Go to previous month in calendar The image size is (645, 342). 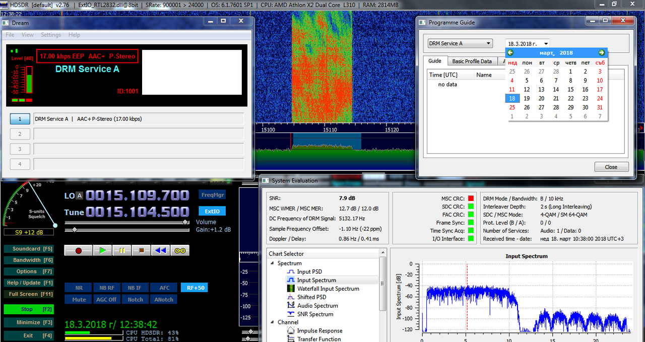click(x=510, y=52)
